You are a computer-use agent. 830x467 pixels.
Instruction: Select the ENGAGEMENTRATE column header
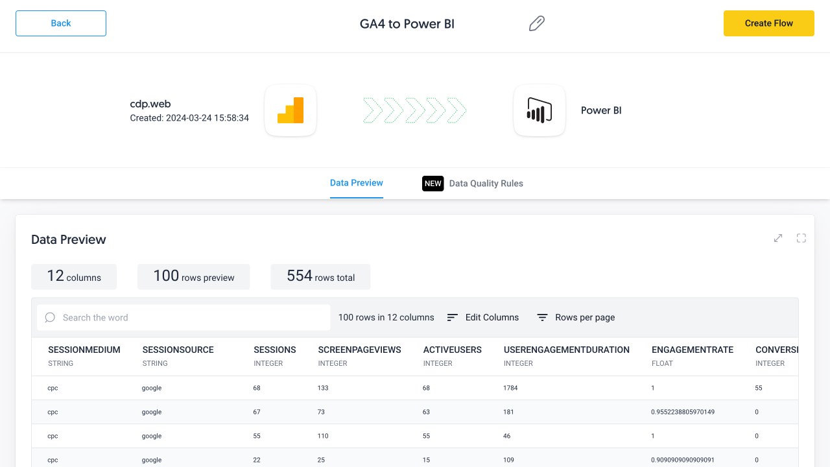pyautogui.click(x=693, y=350)
